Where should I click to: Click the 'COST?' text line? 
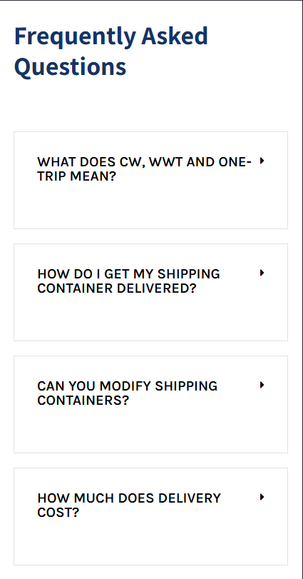58,513
